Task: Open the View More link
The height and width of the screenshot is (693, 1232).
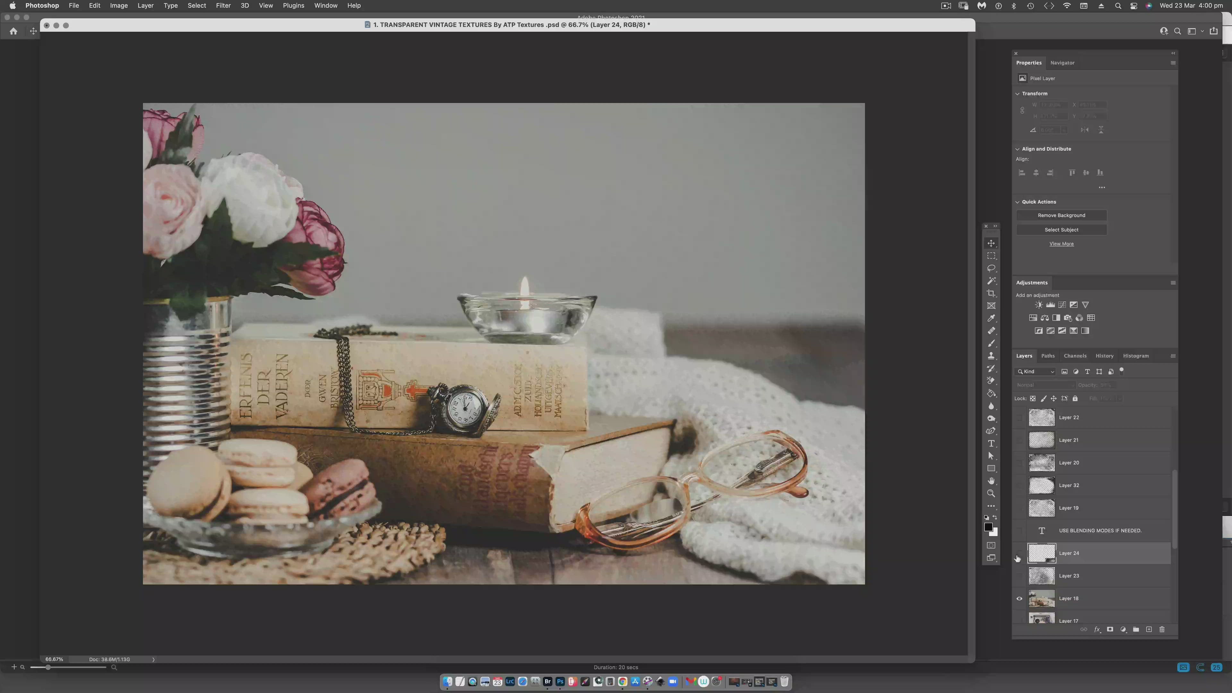Action: point(1061,244)
